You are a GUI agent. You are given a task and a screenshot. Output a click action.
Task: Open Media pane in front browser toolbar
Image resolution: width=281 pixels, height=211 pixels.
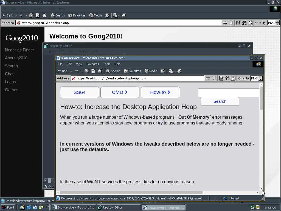click(x=151, y=71)
